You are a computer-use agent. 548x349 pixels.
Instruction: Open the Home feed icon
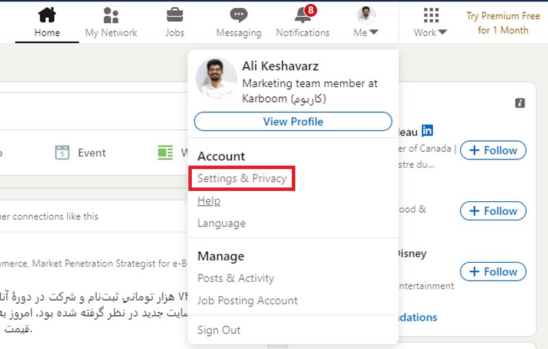47,15
